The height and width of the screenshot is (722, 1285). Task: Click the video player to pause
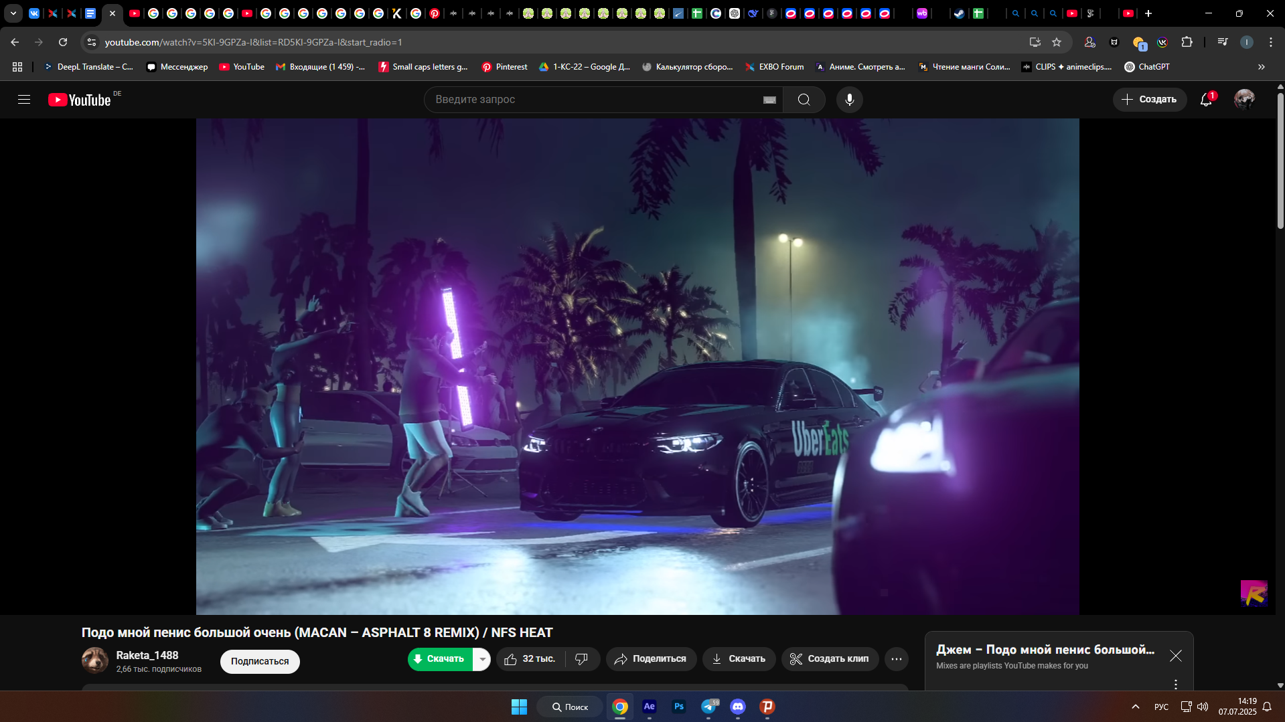point(637,367)
